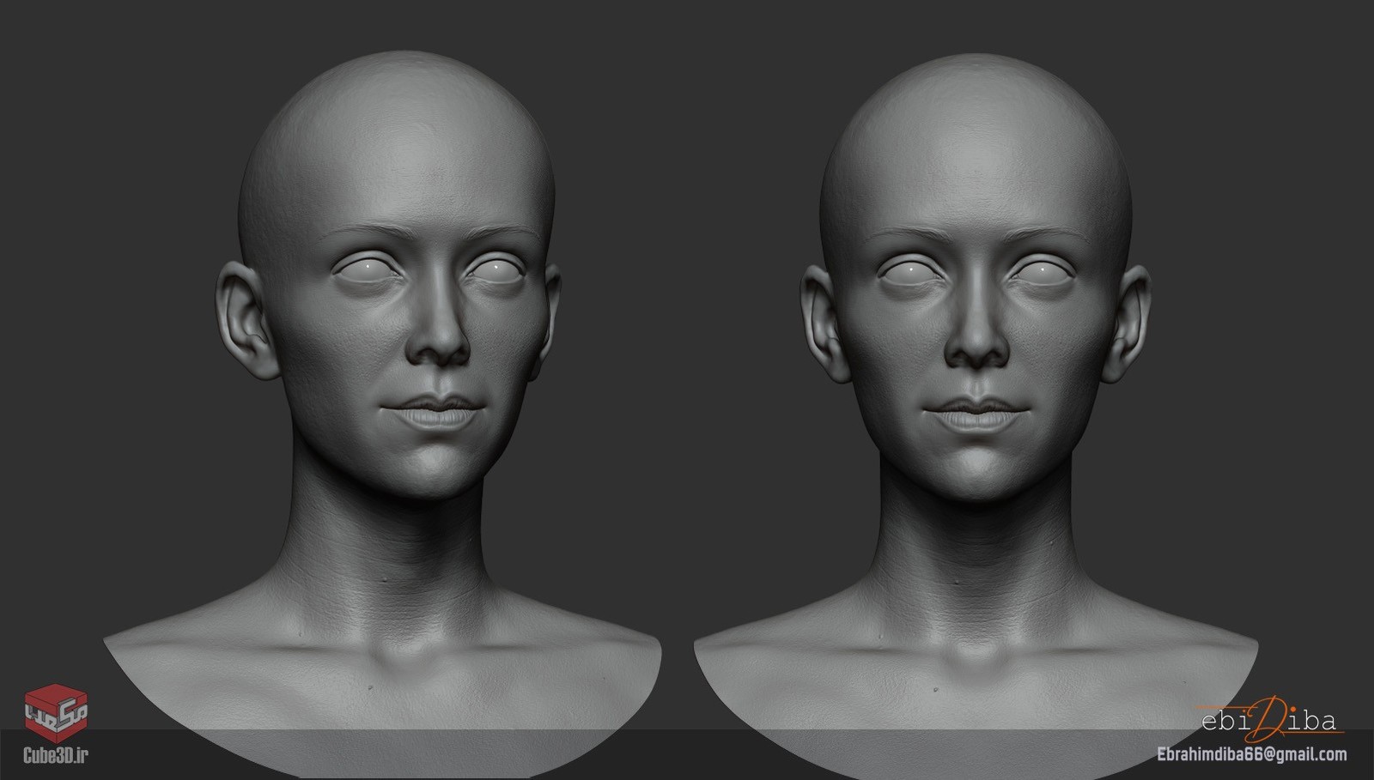Click the Ebrahimdiba66@gmail.com email address
Screen dimensions: 1374x780
1251,754
